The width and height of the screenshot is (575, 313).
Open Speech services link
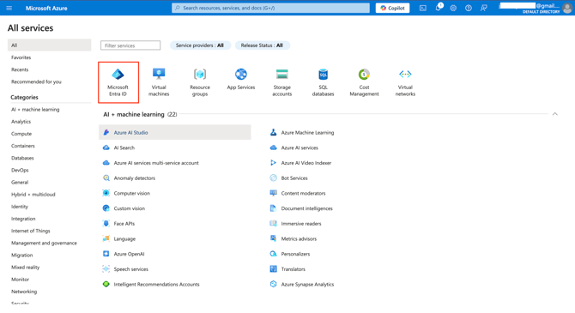(x=131, y=269)
